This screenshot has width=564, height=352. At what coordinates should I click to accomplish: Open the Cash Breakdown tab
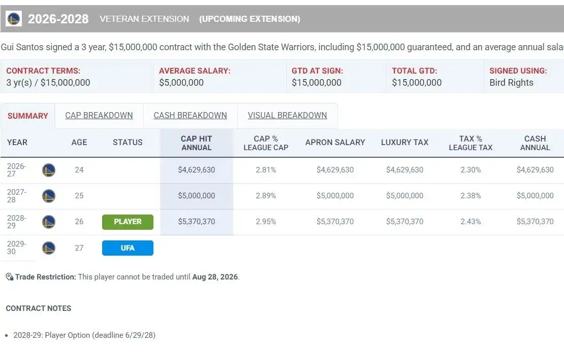click(x=190, y=115)
